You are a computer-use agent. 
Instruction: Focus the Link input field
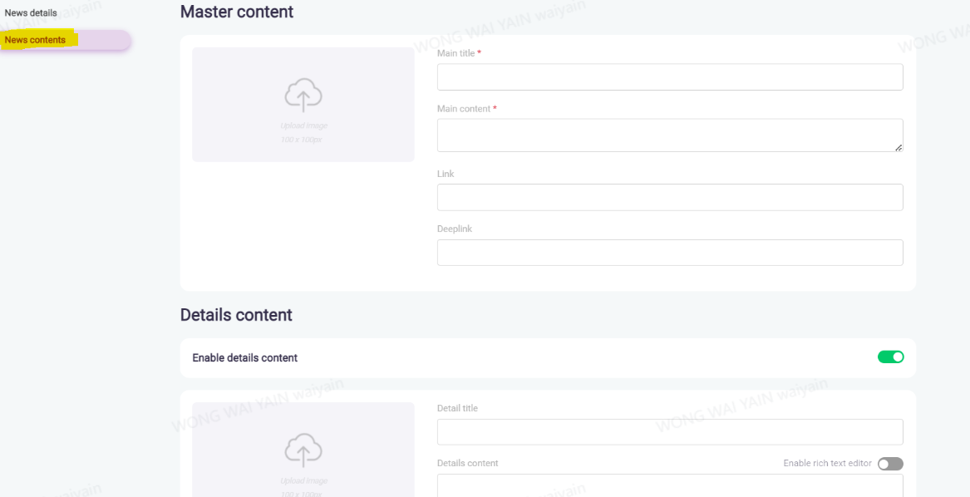click(x=669, y=198)
